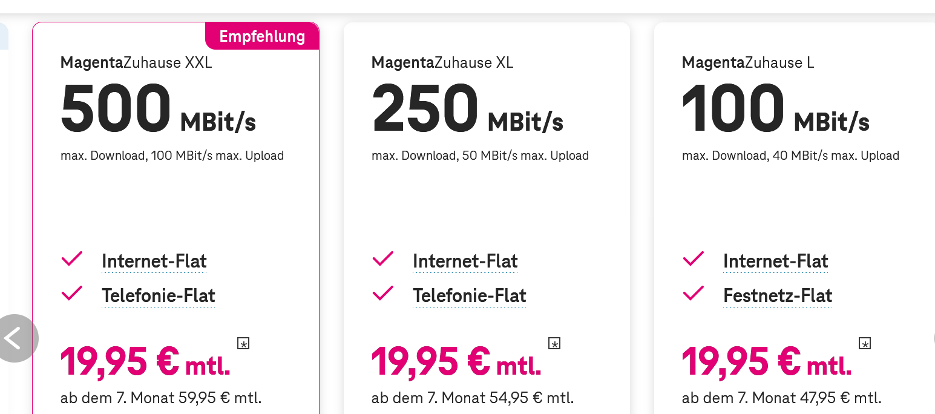Open Telefonie-Flat info in XXL tariff
The height and width of the screenshot is (414, 935).
coord(159,296)
